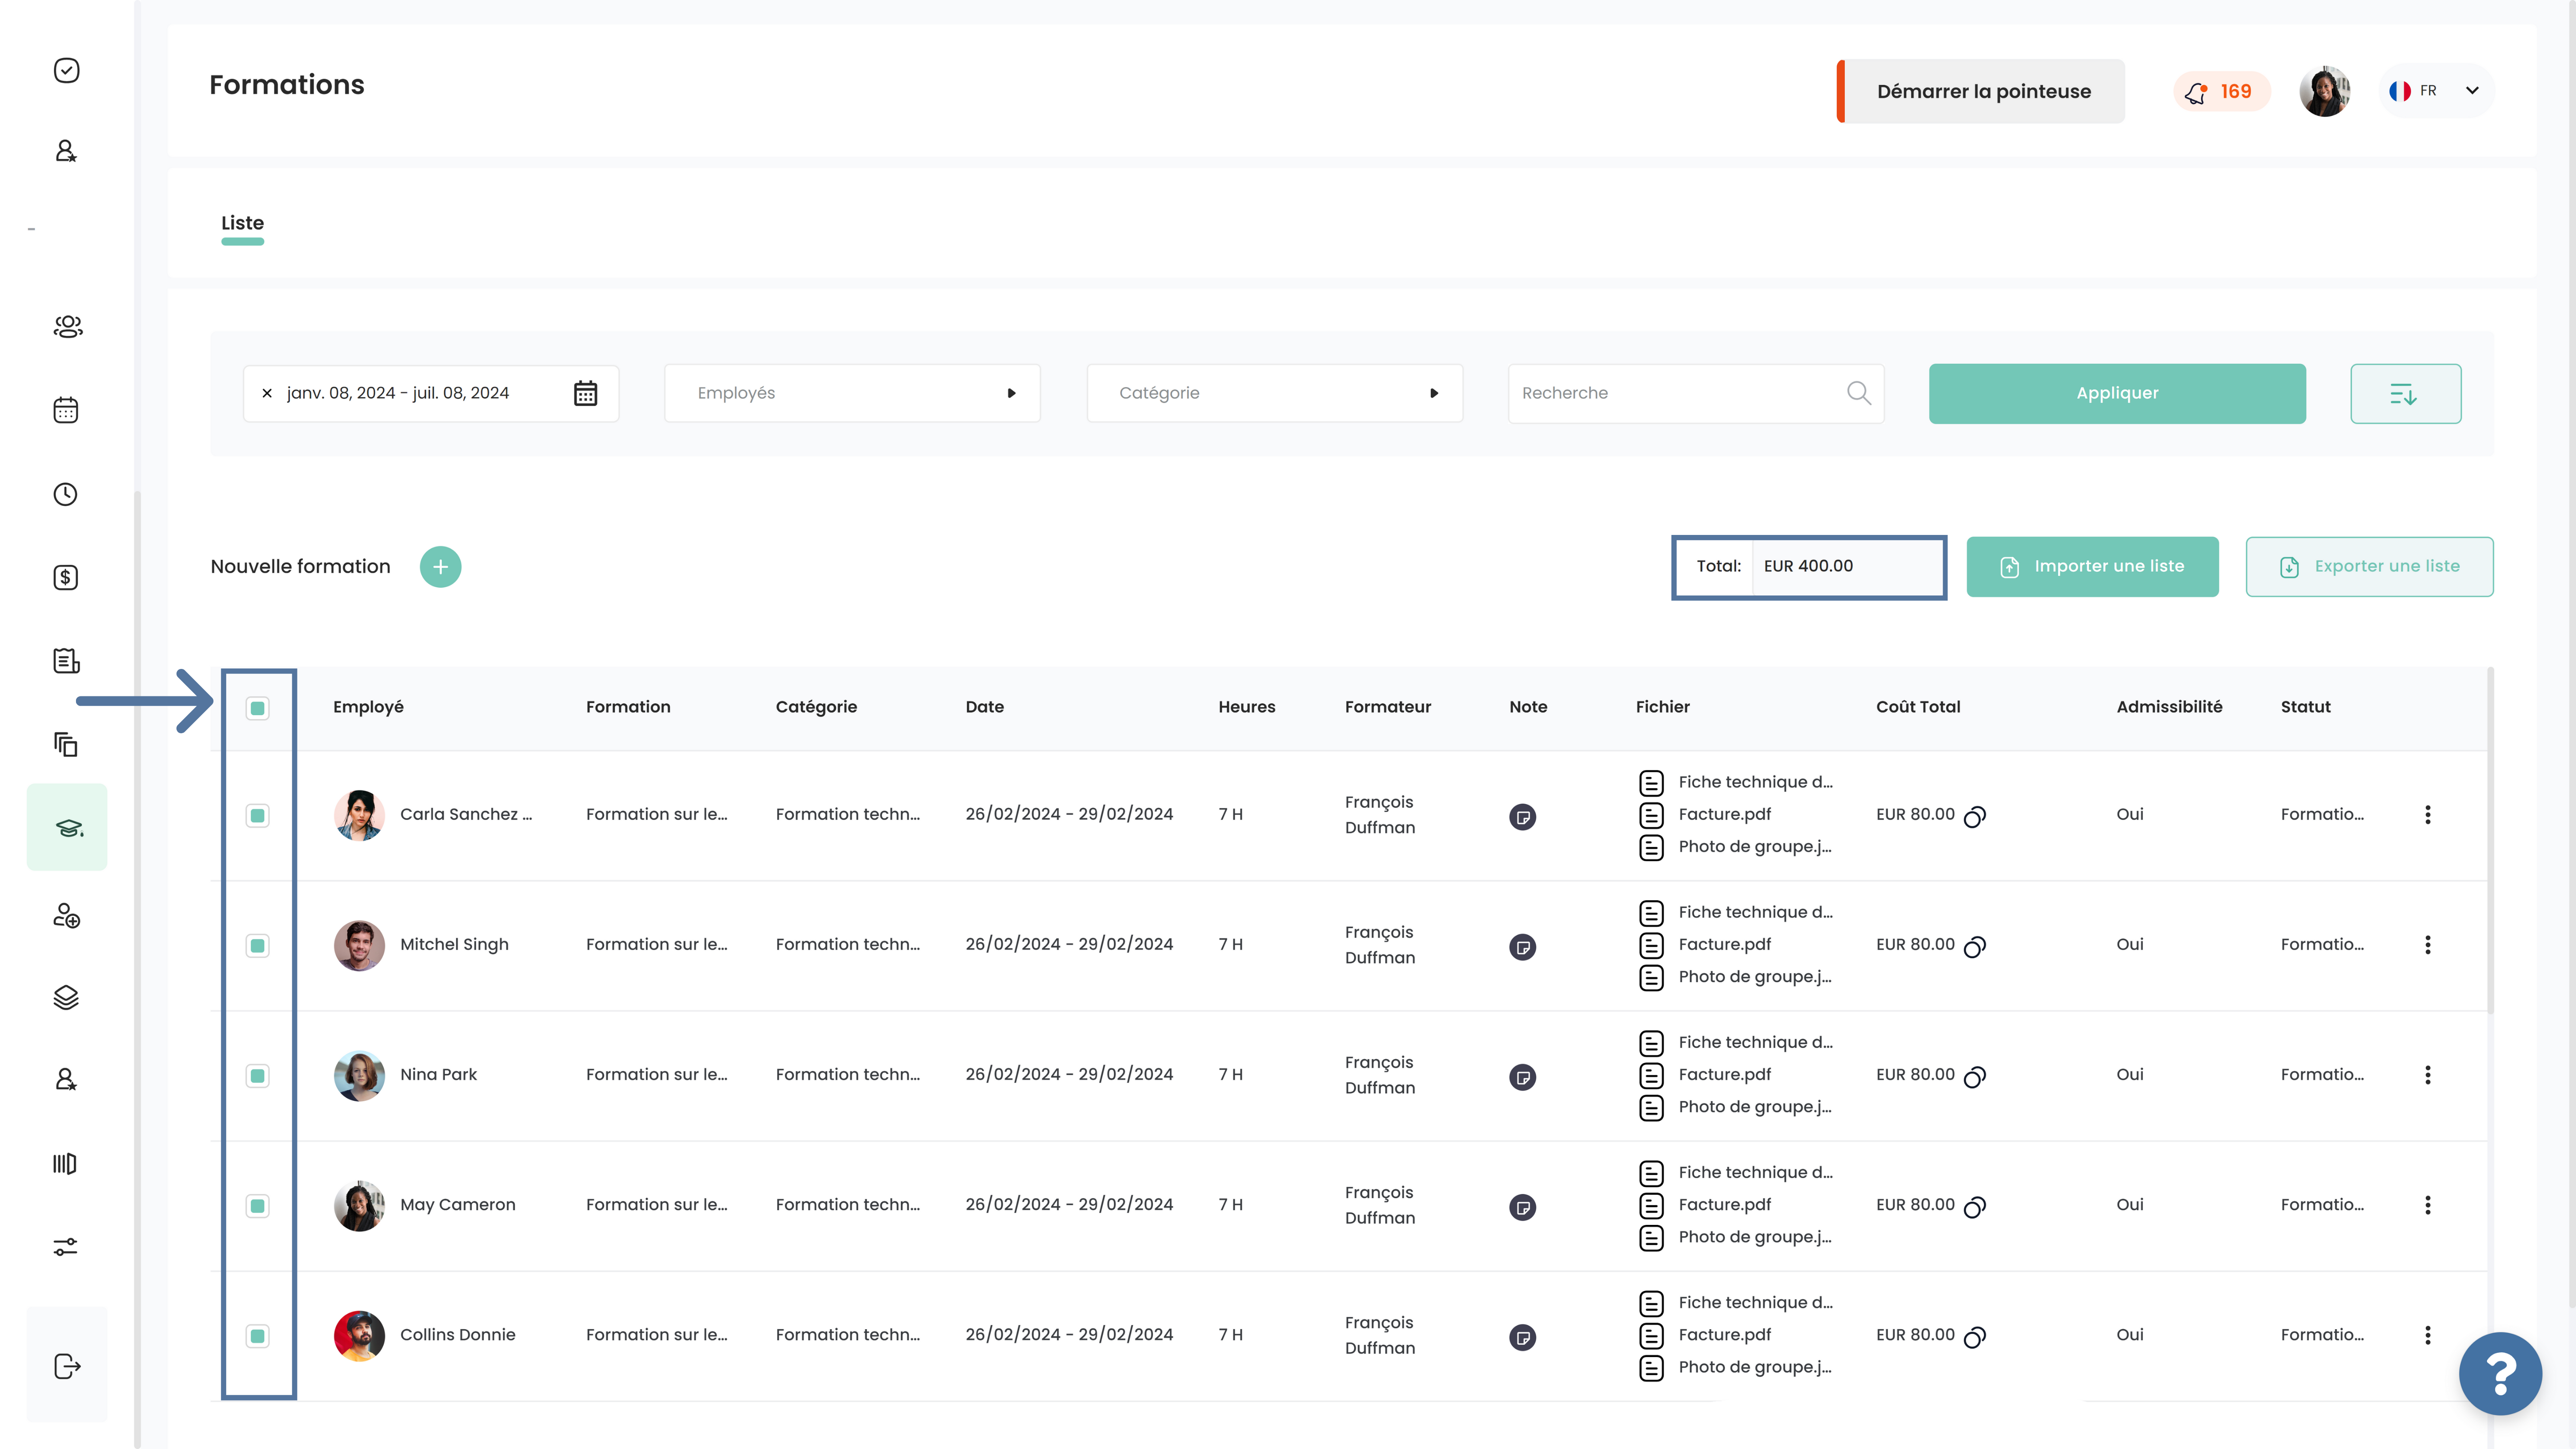Open cost details icon for Collins Donnie
This screenshot has height=1449, width=2576.
[x=1975, y=1337]
